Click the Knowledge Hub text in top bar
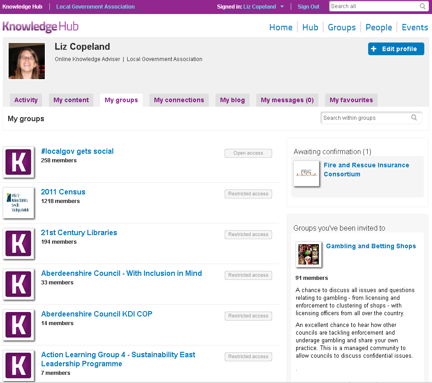 pyautogui.click(x=22, y=7)
